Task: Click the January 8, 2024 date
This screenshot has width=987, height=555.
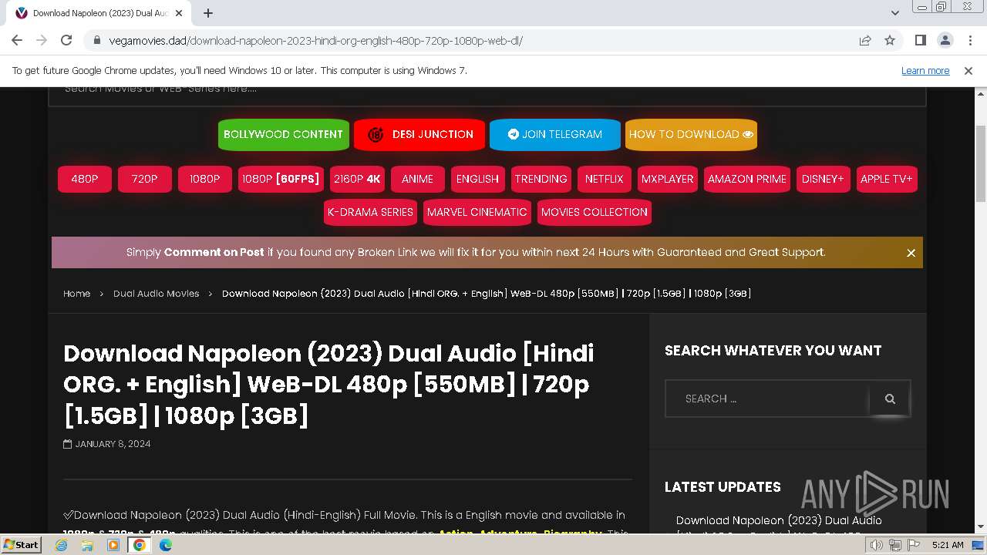Action: click(113, 444)
